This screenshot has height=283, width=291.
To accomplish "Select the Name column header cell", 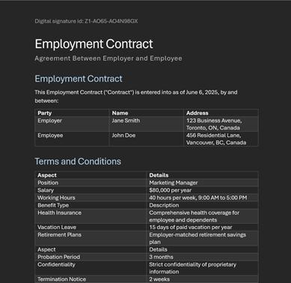I will click(146, 113).
